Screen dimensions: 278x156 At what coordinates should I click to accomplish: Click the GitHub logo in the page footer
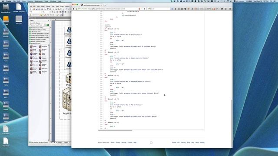coord(151,143)
